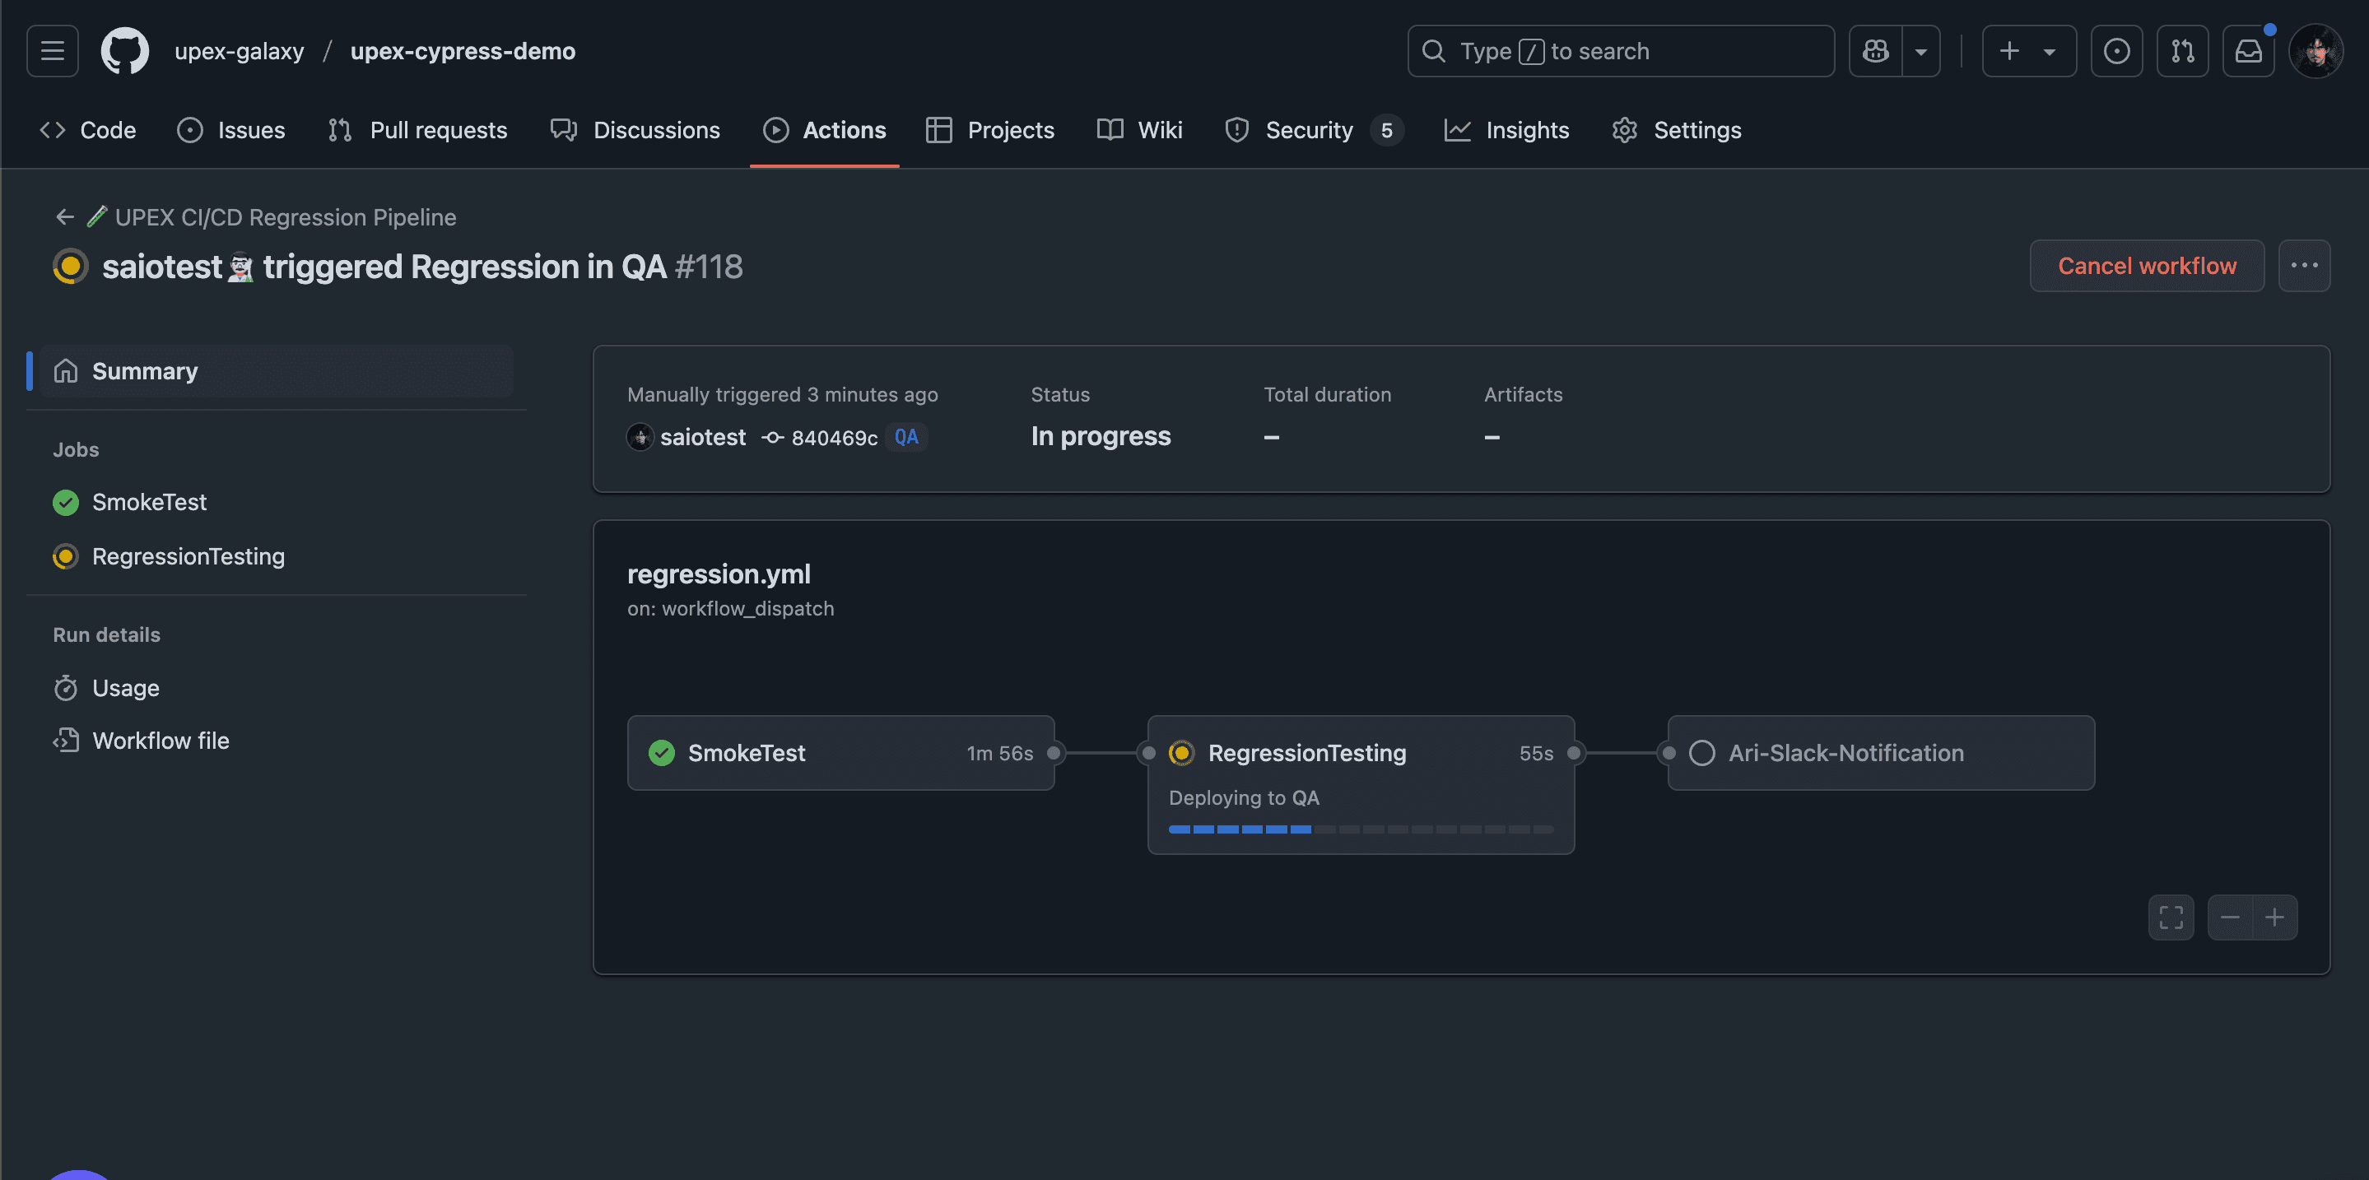
Task: Enter fullscreen view of the workflow graph
Action: tap(2171, 918)
